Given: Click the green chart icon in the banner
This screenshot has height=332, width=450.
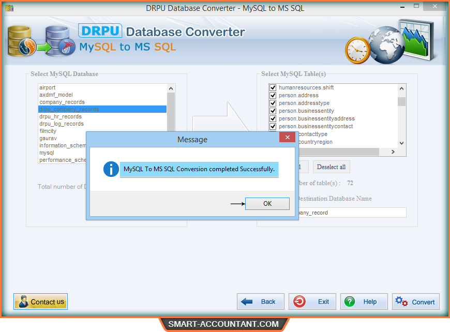Looking at the screenshot, I should [x=418, y=40].
